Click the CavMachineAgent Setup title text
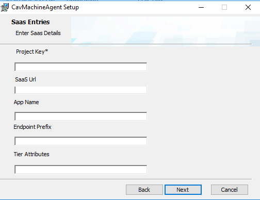The width and height of the screenshot is (260, 200). [45, 7]
